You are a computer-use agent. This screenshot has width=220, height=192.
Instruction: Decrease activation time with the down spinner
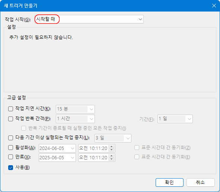click(112, 150)
